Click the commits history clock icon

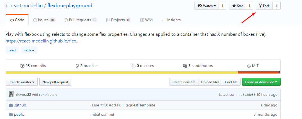pos(22,66)
